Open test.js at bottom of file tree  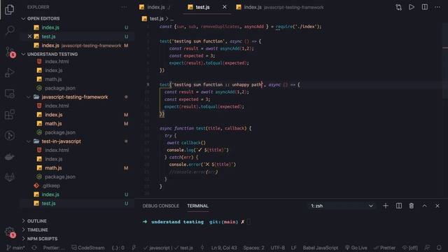pyautogui.click(x=77, y=203)
